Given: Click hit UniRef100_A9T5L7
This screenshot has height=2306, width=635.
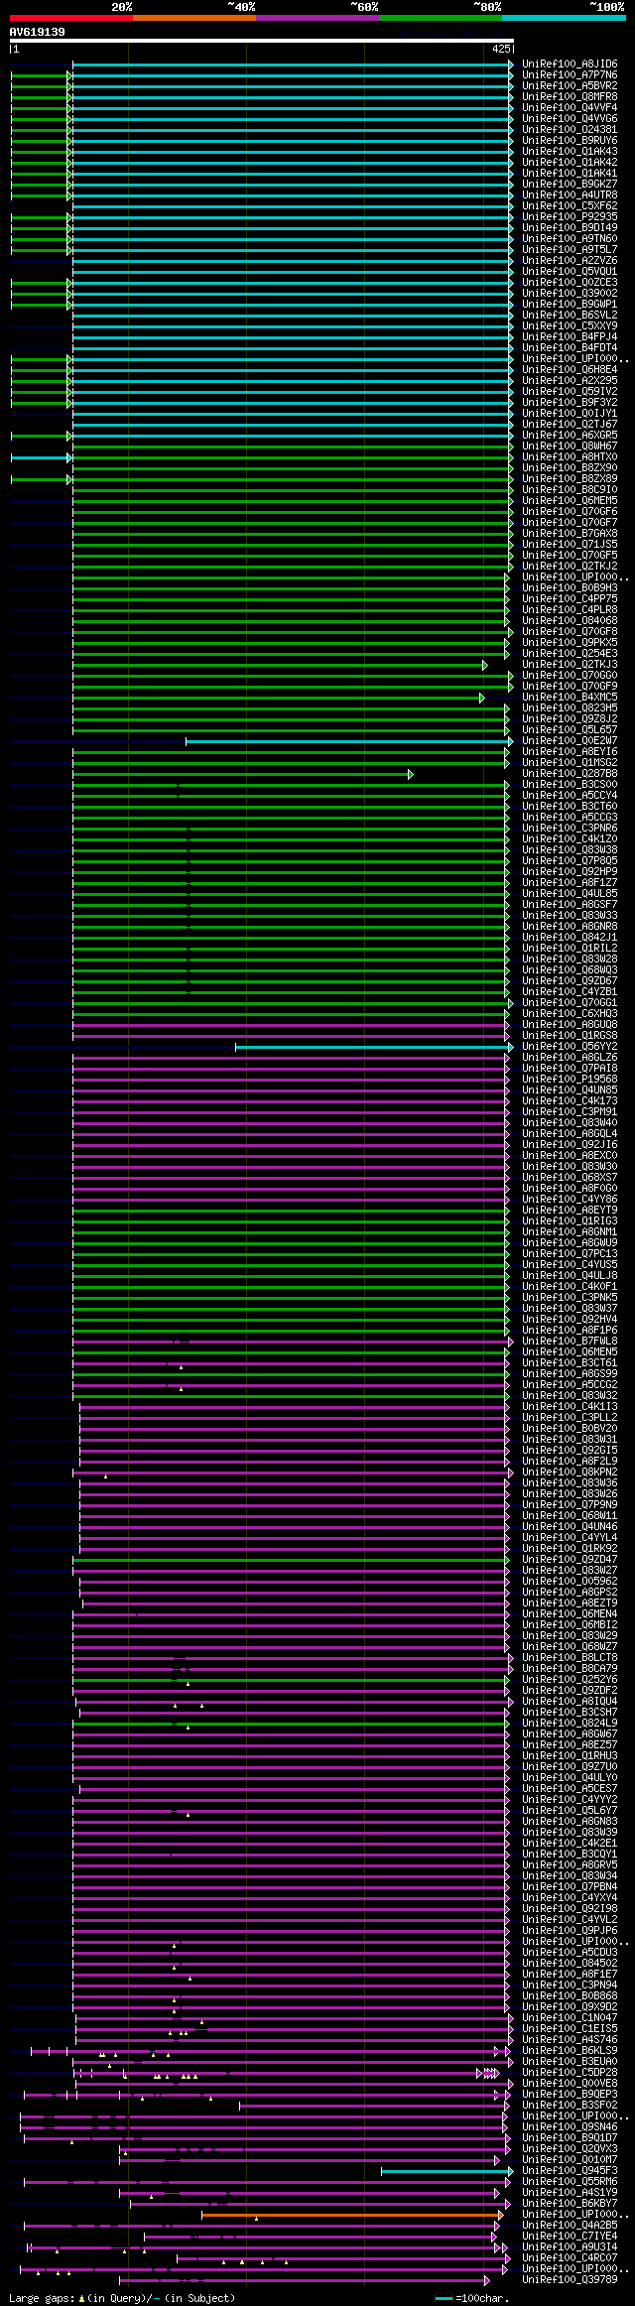Looking at the screenshot, I should [x=570, y=250].
